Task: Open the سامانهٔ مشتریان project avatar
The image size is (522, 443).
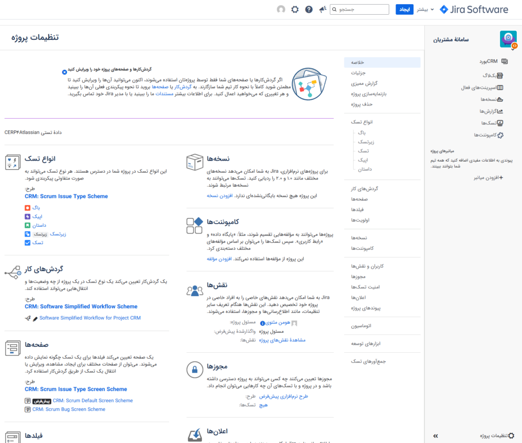Action: (508, 39)
